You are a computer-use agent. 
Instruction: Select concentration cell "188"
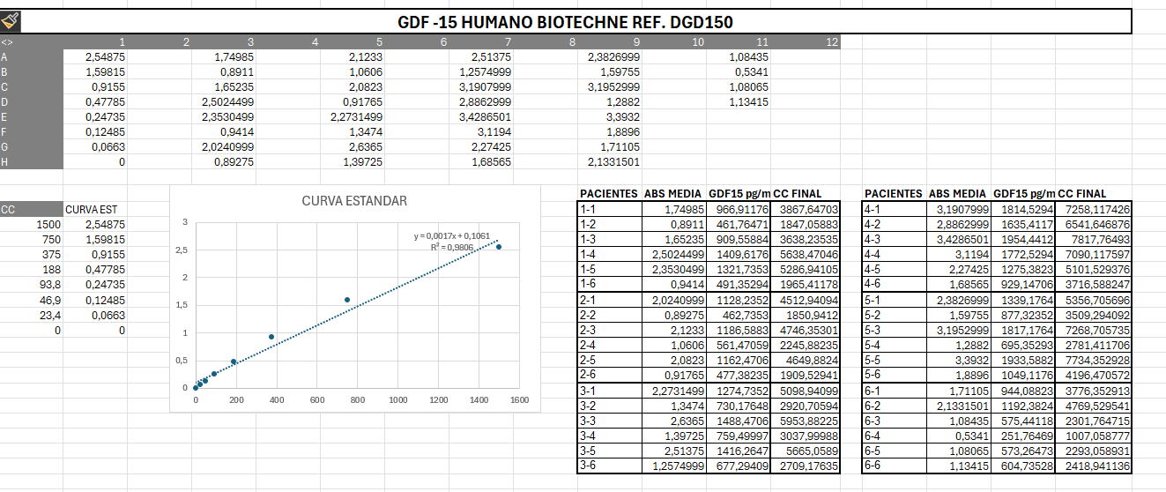pyautogui.click(x=32, y=270)
